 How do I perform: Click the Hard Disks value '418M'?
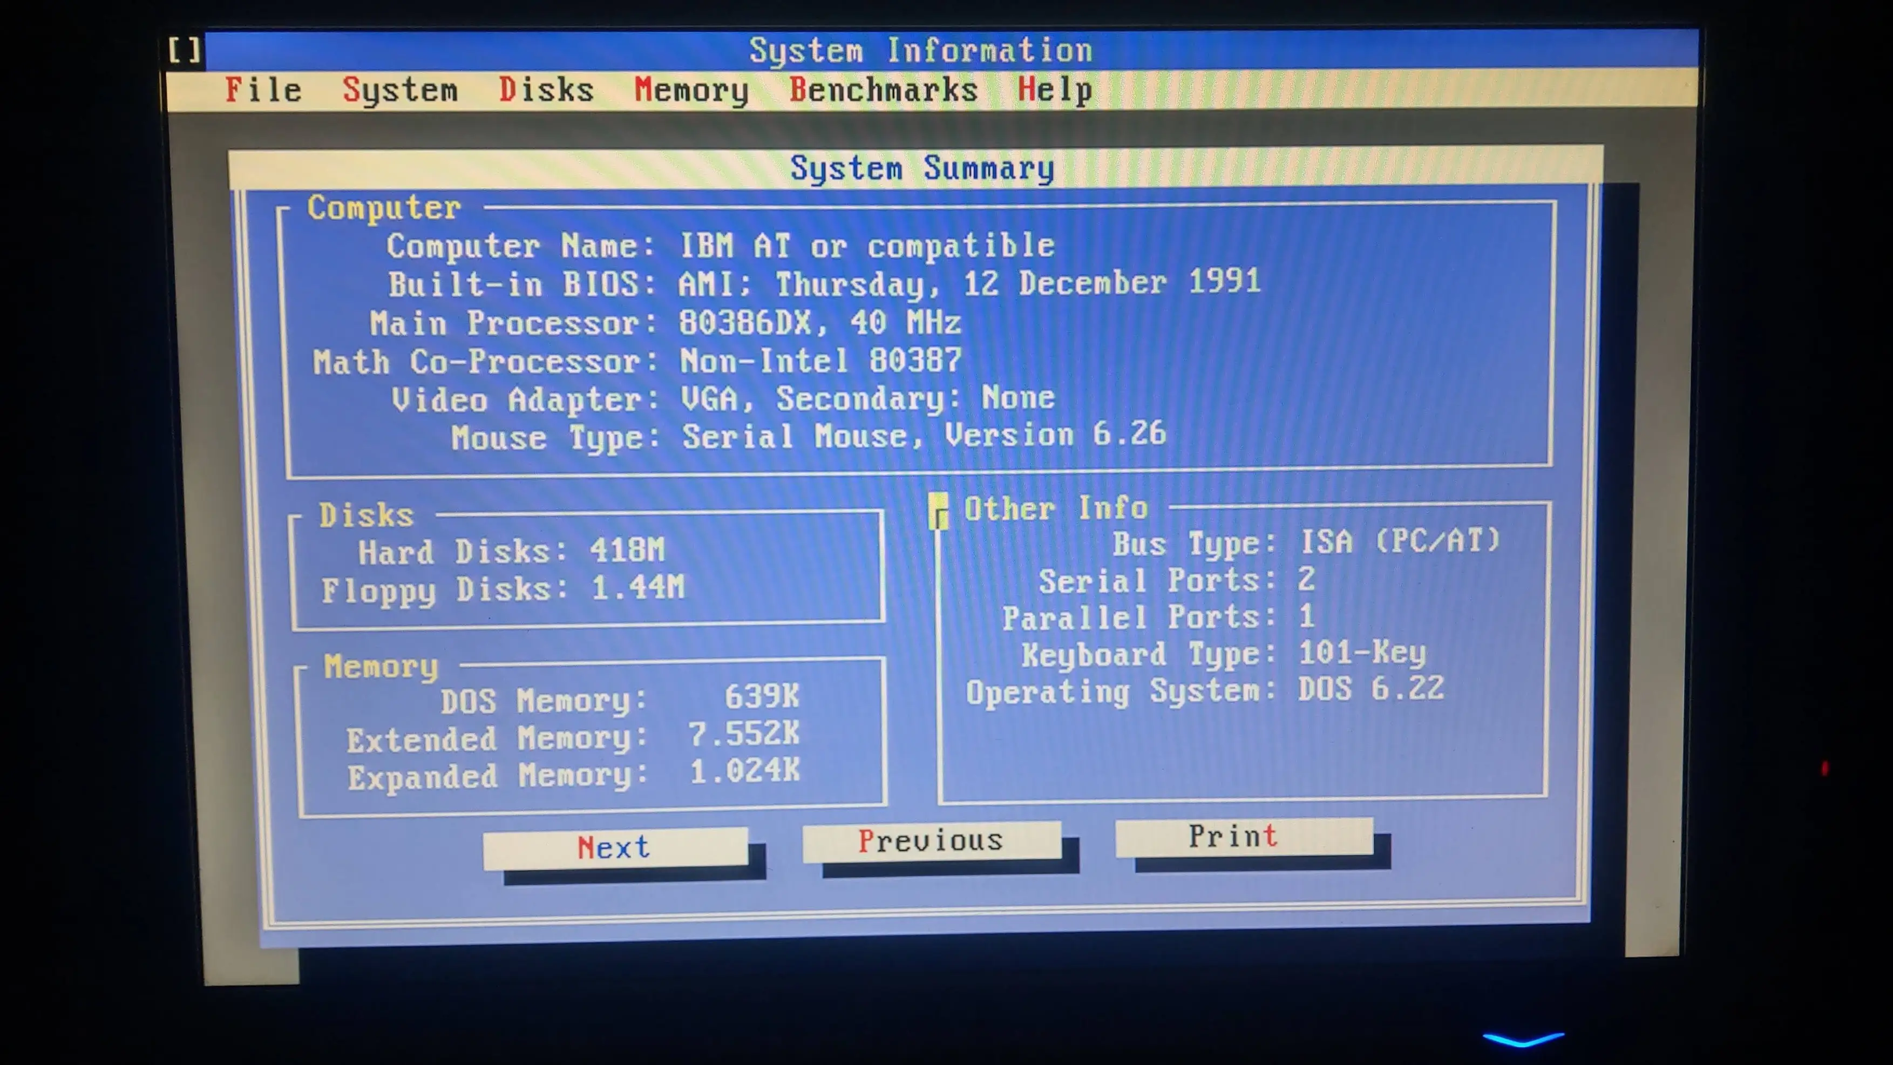(x=627, y=550)
